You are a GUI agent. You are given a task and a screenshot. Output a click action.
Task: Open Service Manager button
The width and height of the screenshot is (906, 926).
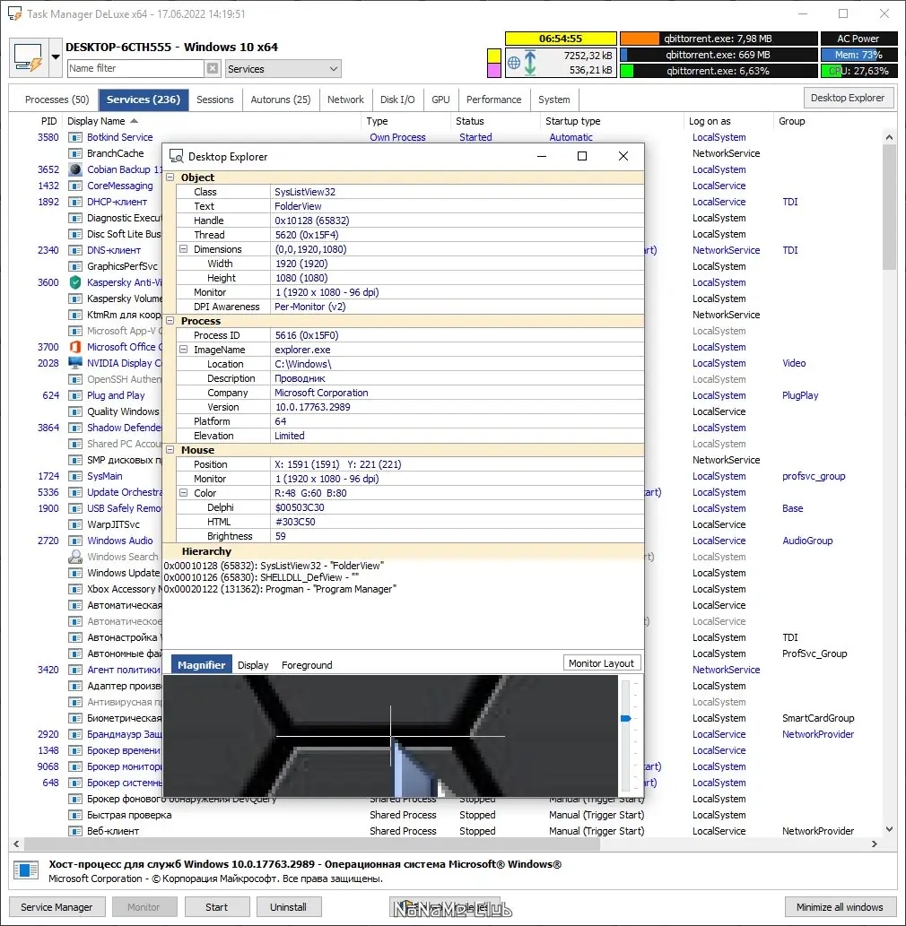57,907
